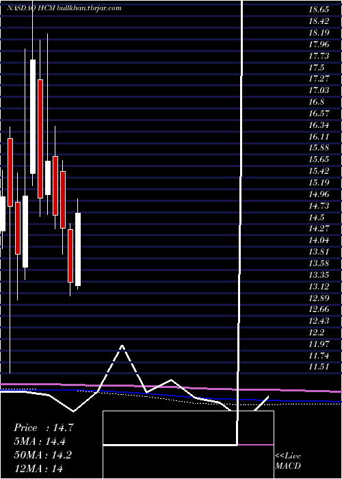Click the 15.19 price axis label

pos(319,183)
